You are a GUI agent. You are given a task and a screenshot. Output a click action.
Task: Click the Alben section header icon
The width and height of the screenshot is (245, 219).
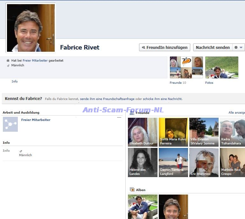132,189
